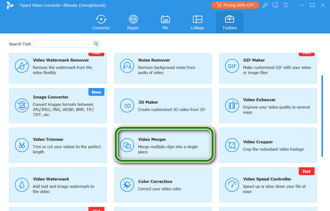Screen dimensions: 330x211
Task: Click the Video Trimmer scissors icon
Action: (21, 145)
